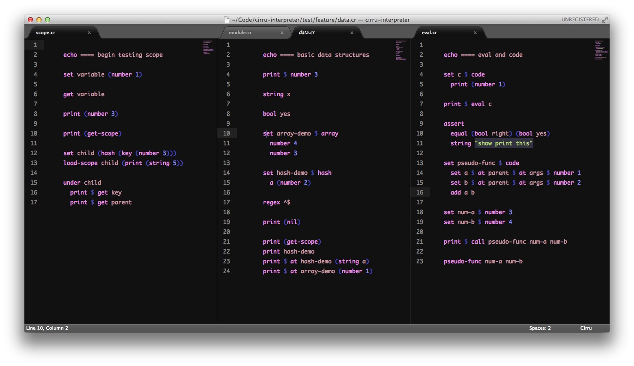Click 'set child (hash (key (number 3)))' line
This screenshot has height=366, width=634.
120,153
